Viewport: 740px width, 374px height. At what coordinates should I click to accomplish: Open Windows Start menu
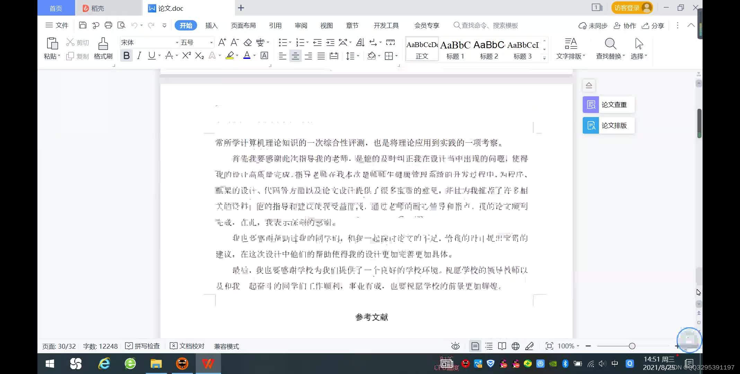(50, 364)
